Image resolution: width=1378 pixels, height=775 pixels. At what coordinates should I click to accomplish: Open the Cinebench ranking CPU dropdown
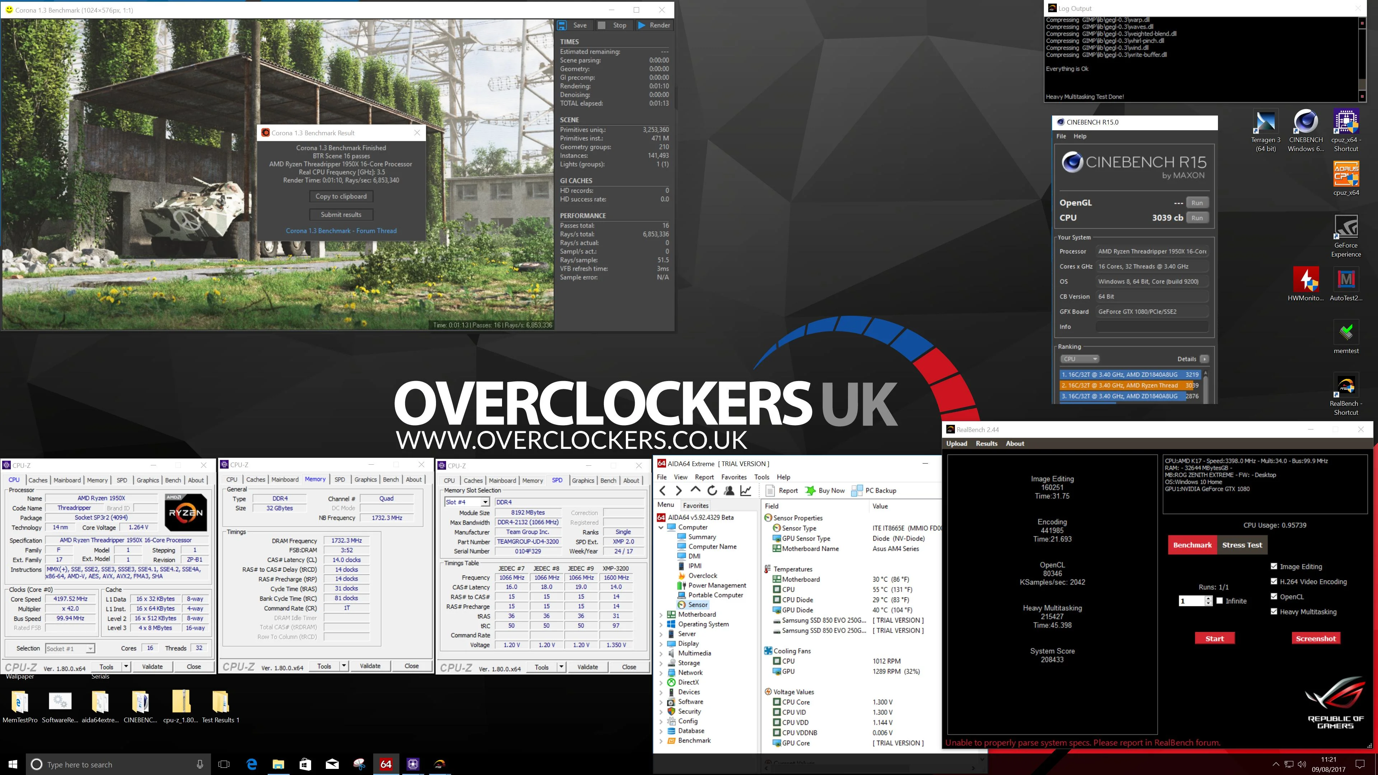click(1079, 359)
